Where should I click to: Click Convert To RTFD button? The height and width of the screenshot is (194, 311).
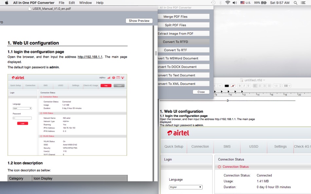pyautogui.click(x=183, y=42)
